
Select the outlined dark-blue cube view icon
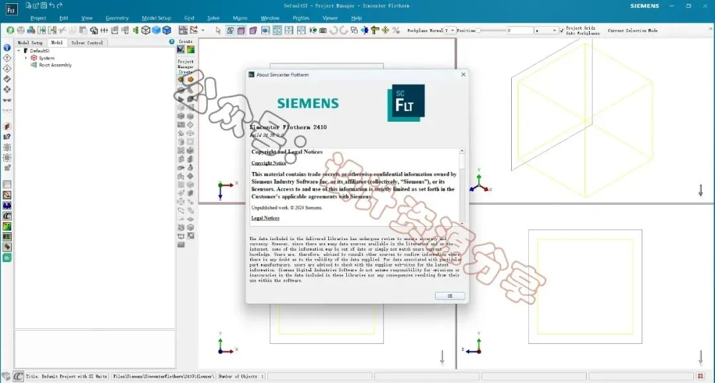pyautogui.click(x=167, y=30)
